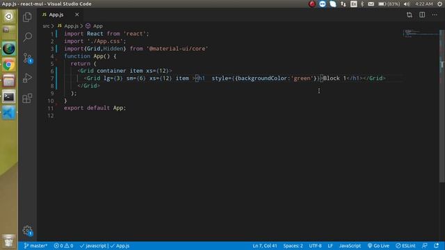Open the notifications bell

[436, 246]
